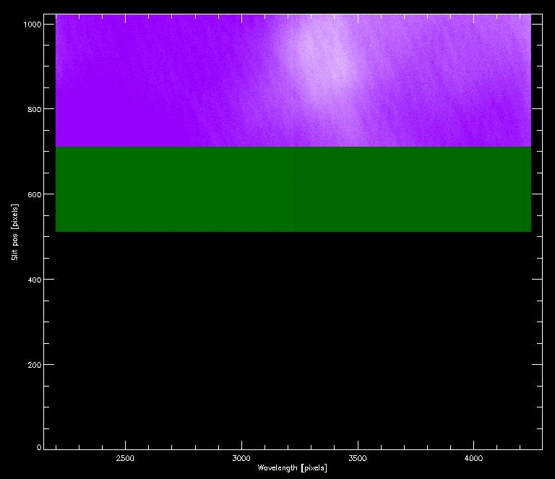Click the 'Wavelength [pixels]' x-axis title
This screenshot has width=555, height=479.
[292, 468]
